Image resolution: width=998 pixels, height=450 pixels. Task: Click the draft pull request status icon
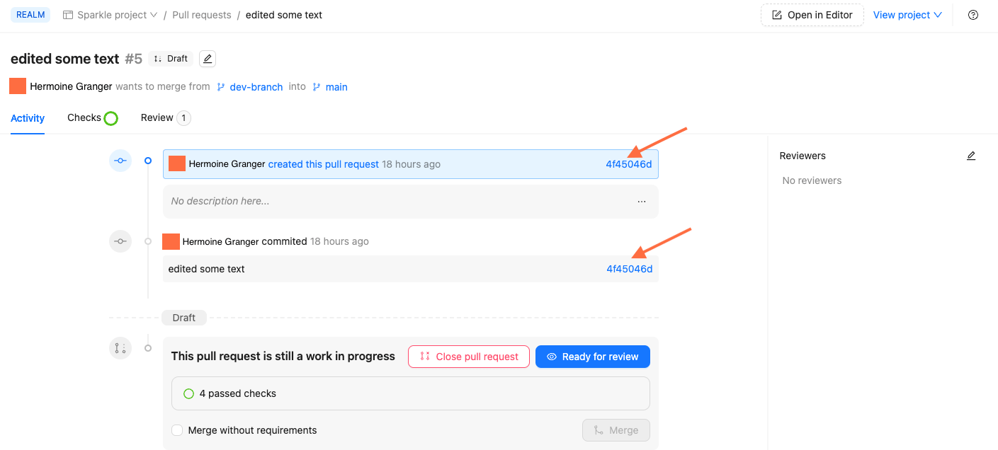point(120,347)
